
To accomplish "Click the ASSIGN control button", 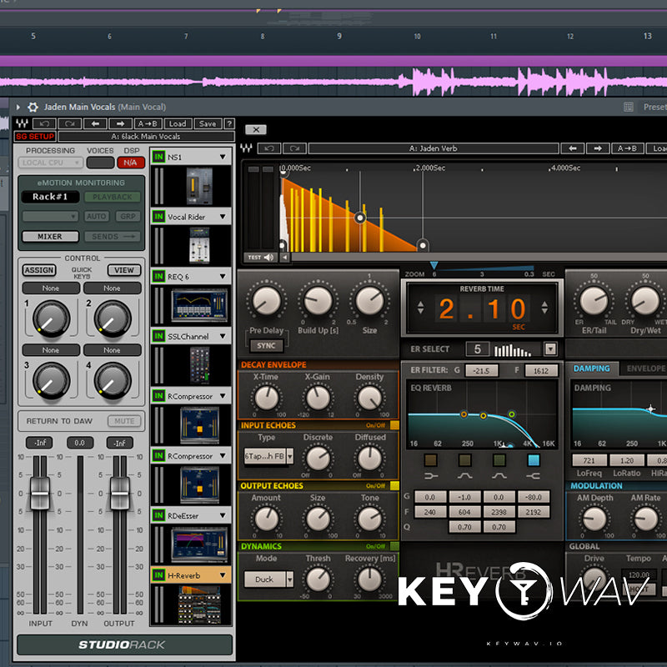I will (x=38, y=270).
